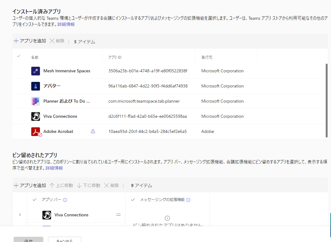Click the 9 アイテム count label
This screenshot has width=331, height=242.
tap(142, 185)
